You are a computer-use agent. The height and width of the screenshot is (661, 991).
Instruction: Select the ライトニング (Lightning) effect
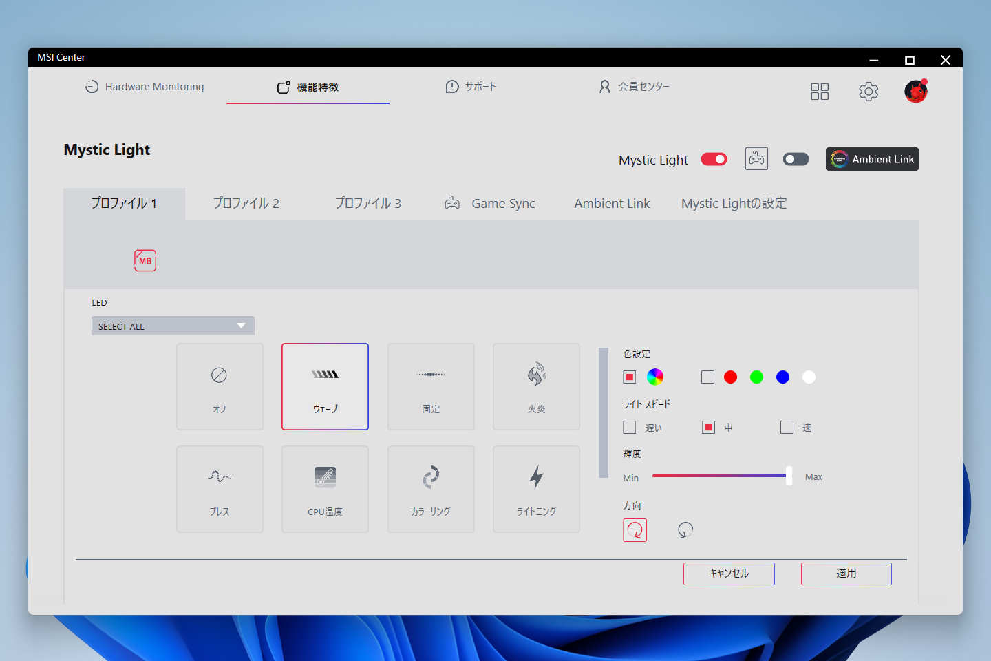tap(536, 489)
